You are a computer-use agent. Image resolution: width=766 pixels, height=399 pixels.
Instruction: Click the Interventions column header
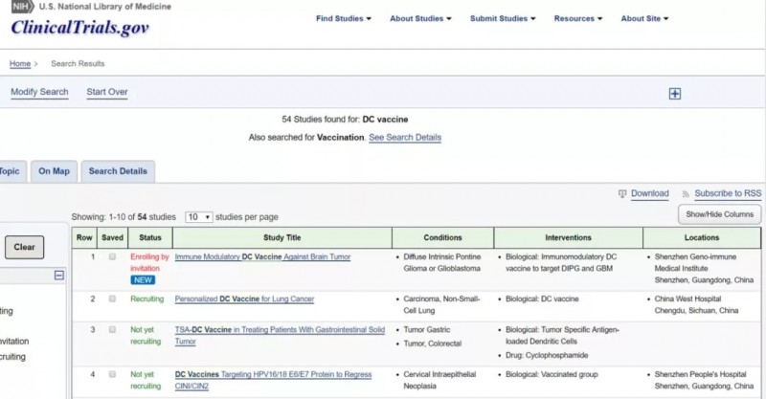coord(568,238)
